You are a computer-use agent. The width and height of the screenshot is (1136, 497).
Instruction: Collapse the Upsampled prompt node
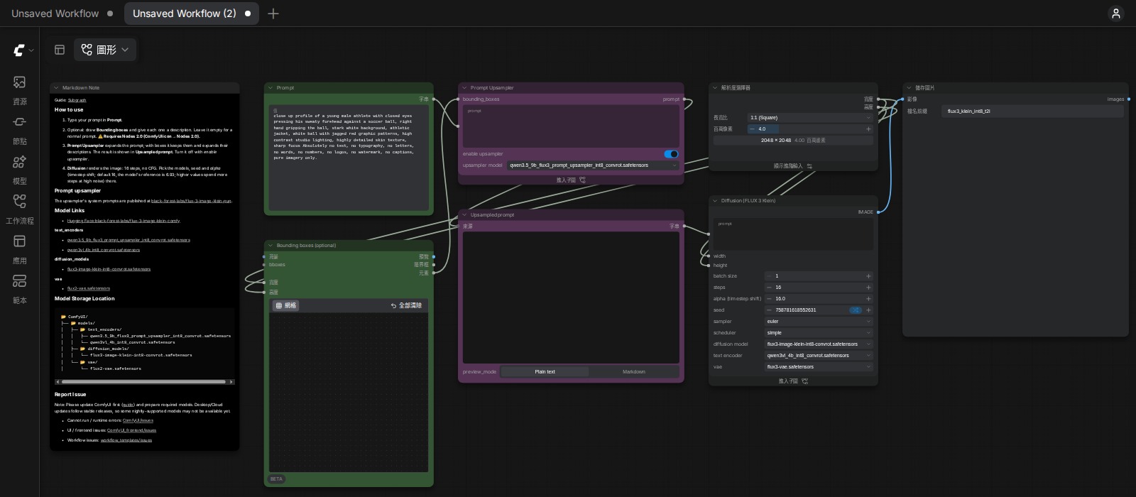(x=464, y=215)
